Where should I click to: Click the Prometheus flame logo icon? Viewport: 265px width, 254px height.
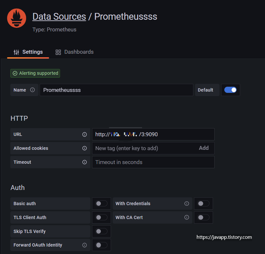click(x=16, y=18)
